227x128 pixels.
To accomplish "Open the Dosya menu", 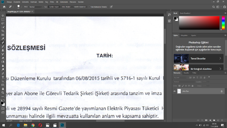I will pyautogui.click(x=9, y=2).
